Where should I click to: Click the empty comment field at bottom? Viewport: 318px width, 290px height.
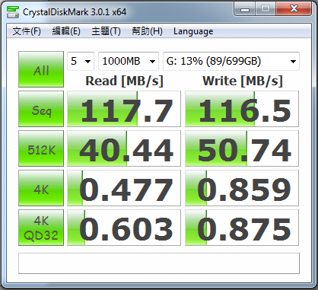(159, 263)
